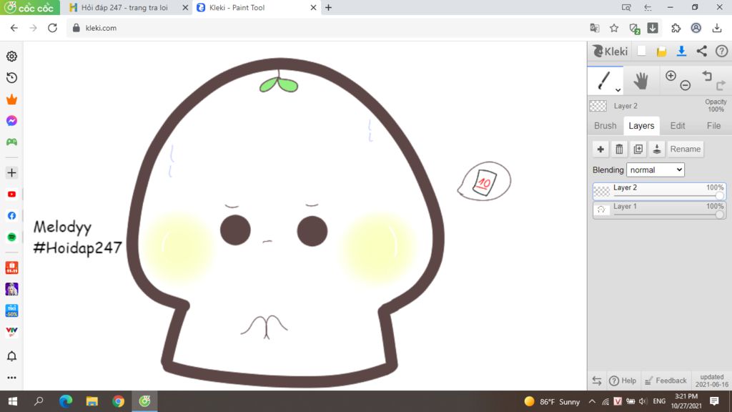Add a new layer with plus button
The width and height of the screenshot is (732, 412).
pyautogui.click(x=600, y=149)
